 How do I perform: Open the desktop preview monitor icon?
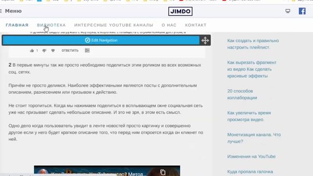coord(288,11)
